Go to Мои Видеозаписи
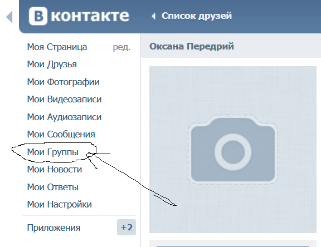 coord(64,99)
